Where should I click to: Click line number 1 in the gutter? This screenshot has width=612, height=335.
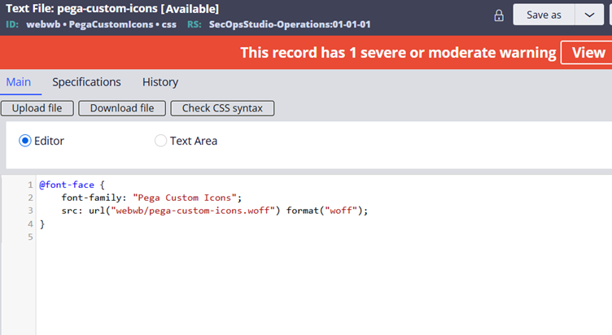click(x=30, y=185)
